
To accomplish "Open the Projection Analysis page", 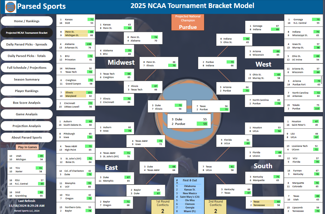I will click(27, 126).
